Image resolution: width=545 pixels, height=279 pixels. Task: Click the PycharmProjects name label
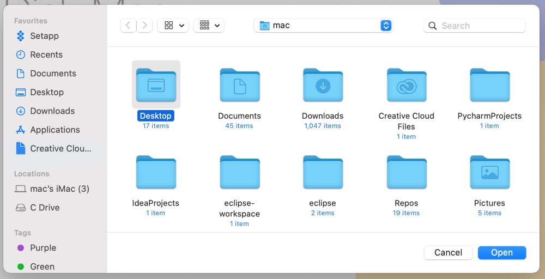pos(490,116)
